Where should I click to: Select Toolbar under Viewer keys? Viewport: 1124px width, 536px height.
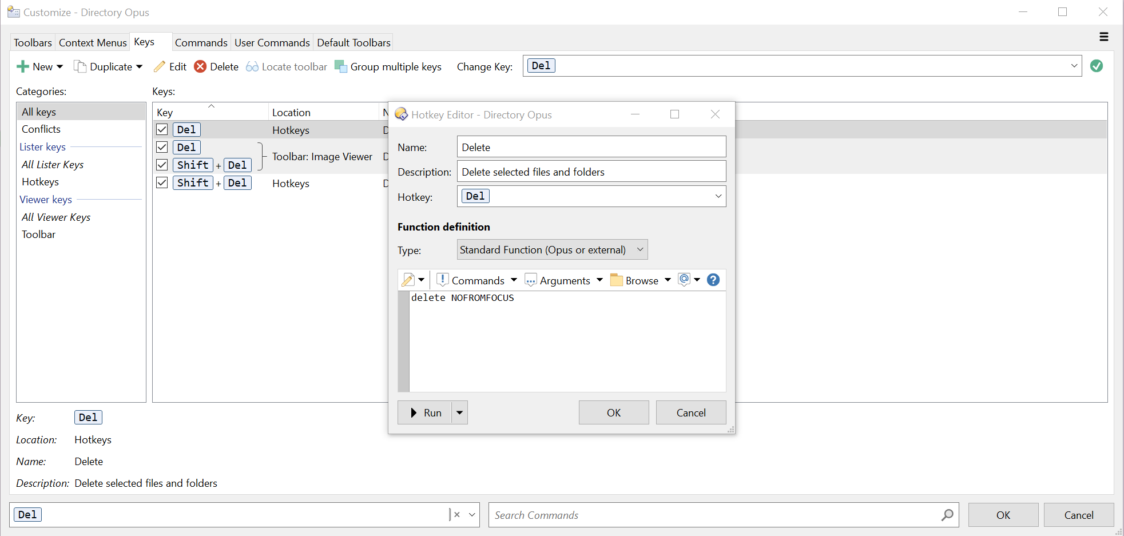pos(81,235)
